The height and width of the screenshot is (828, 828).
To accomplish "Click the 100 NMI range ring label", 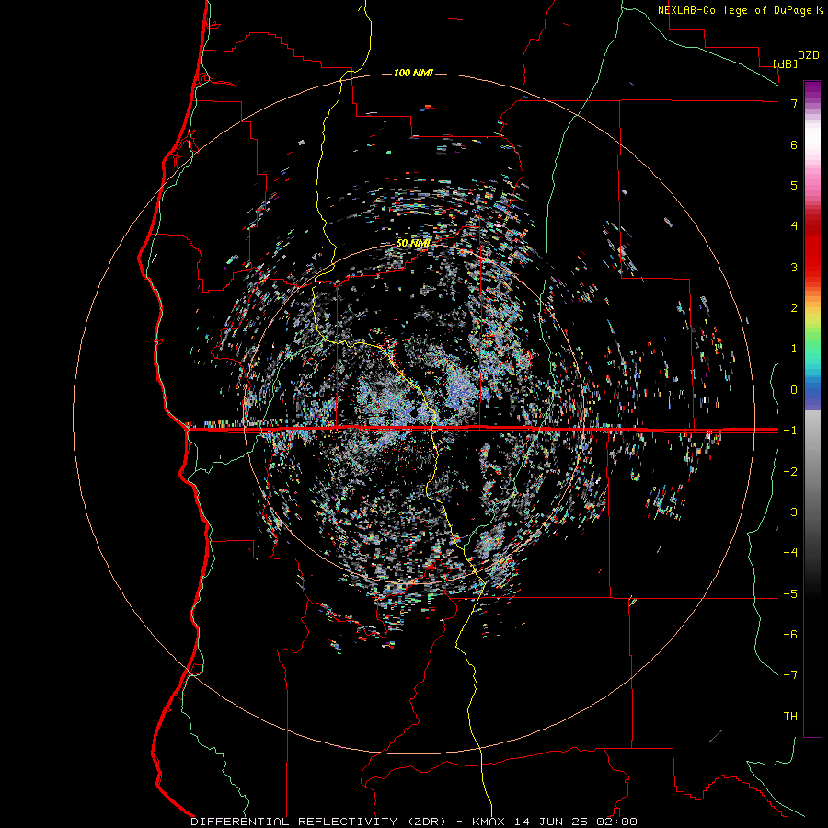I will [413, 73].
